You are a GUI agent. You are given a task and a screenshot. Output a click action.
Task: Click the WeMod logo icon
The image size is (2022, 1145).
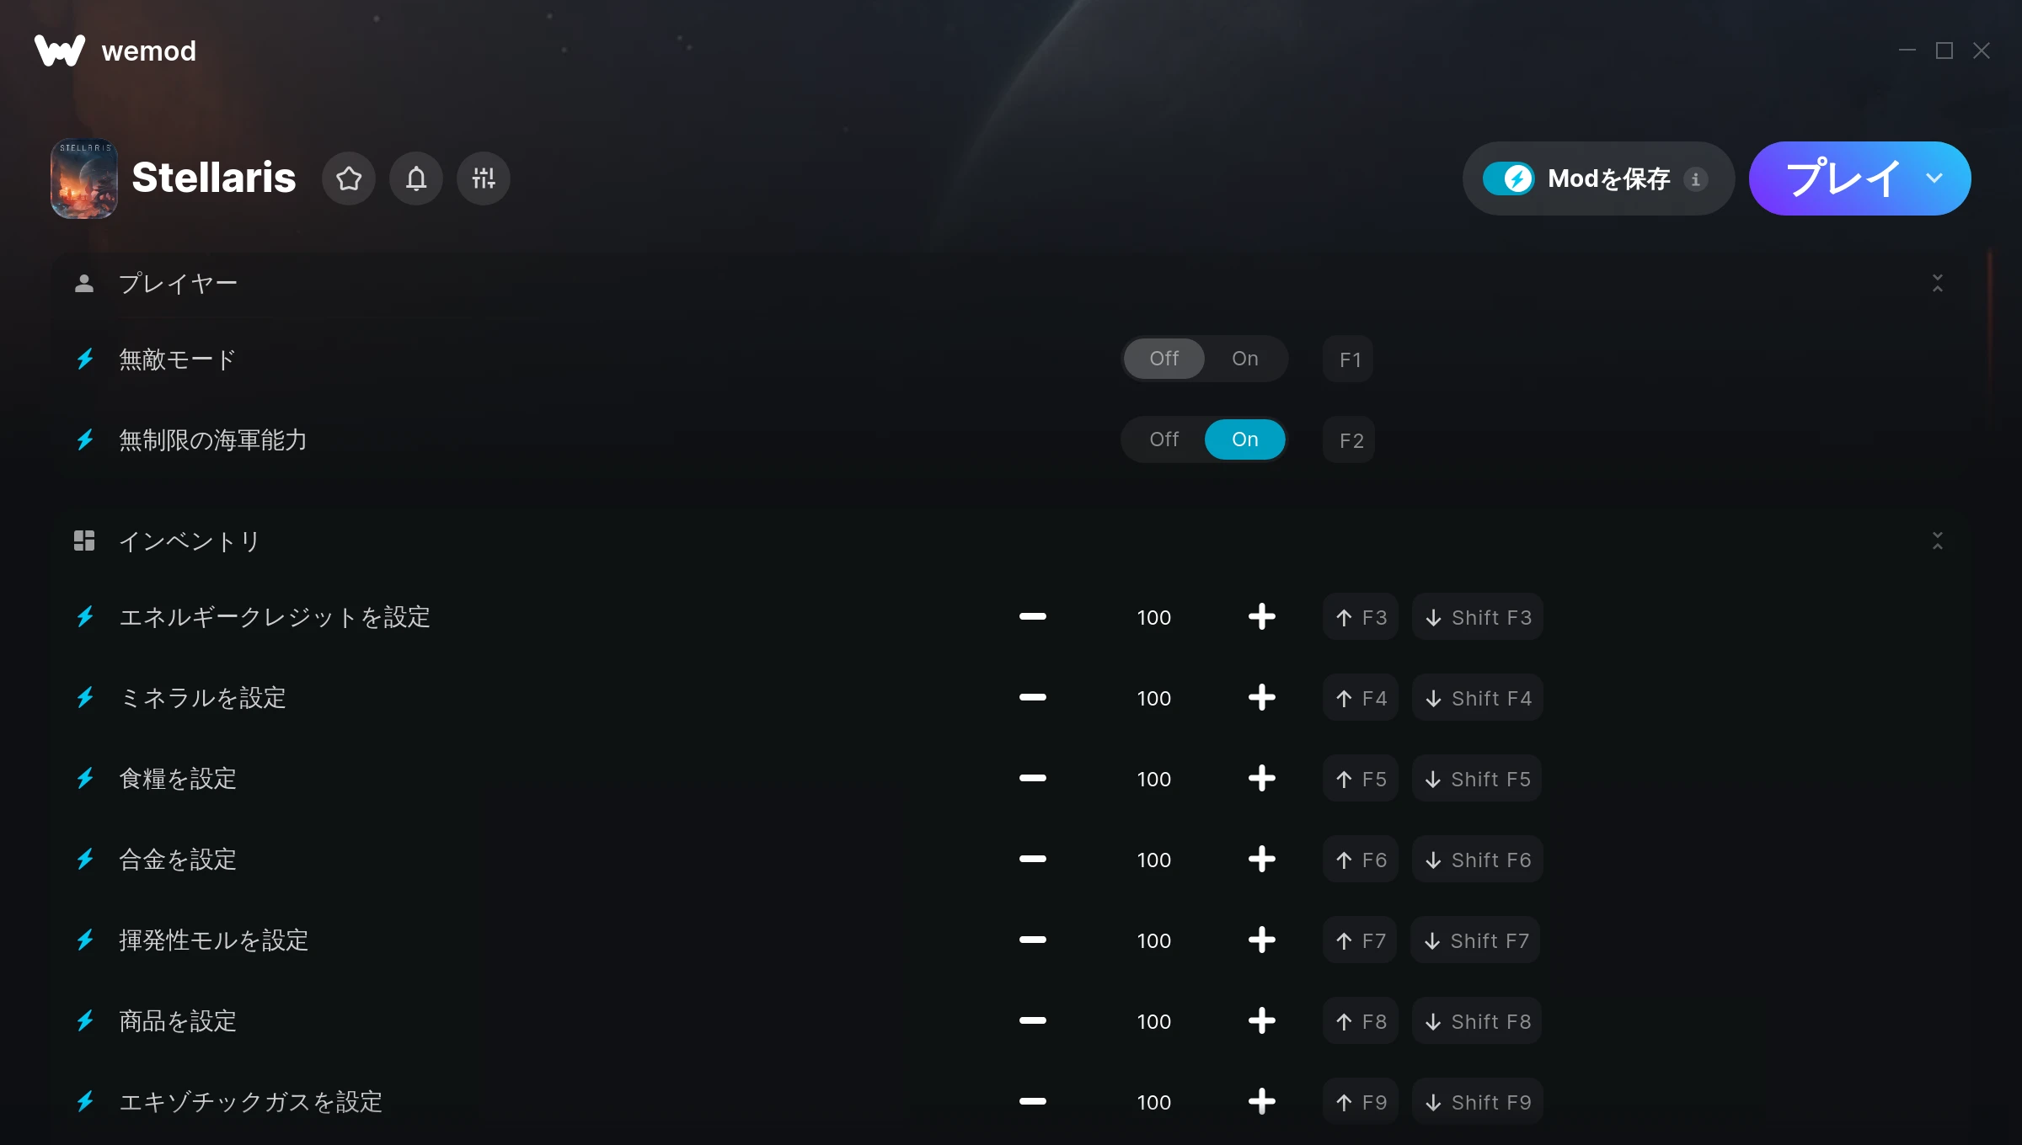[60, 51]
